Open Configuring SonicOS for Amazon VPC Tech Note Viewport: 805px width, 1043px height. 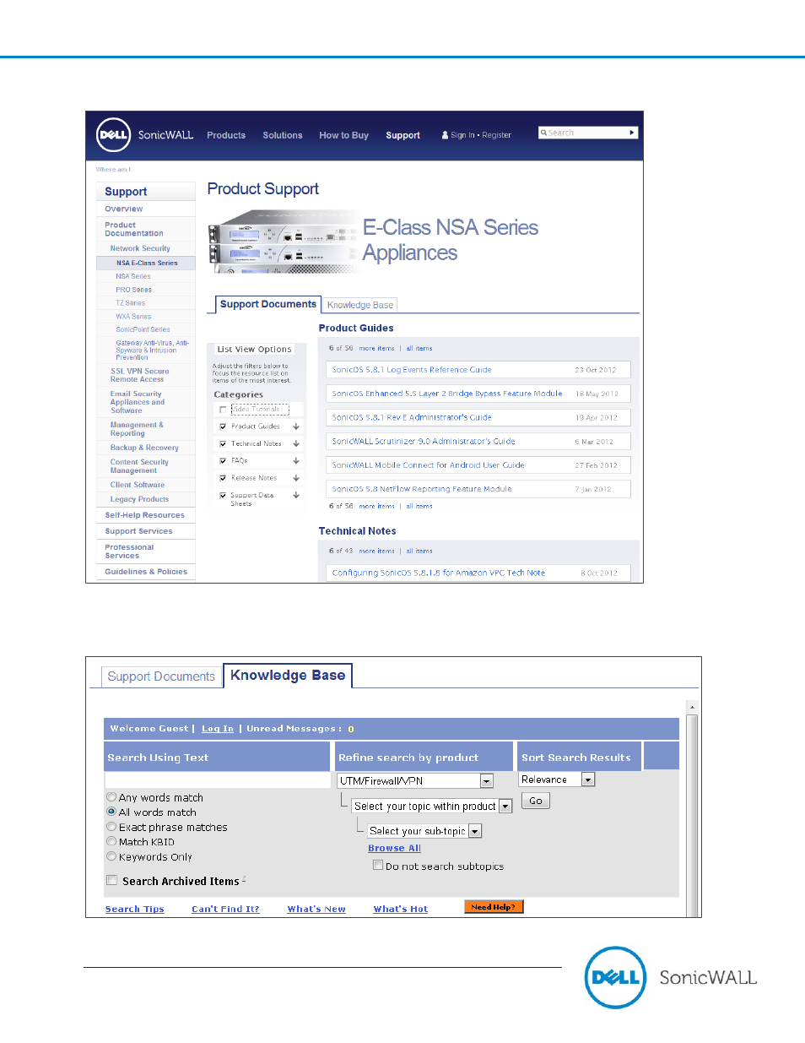click(439, 573)
